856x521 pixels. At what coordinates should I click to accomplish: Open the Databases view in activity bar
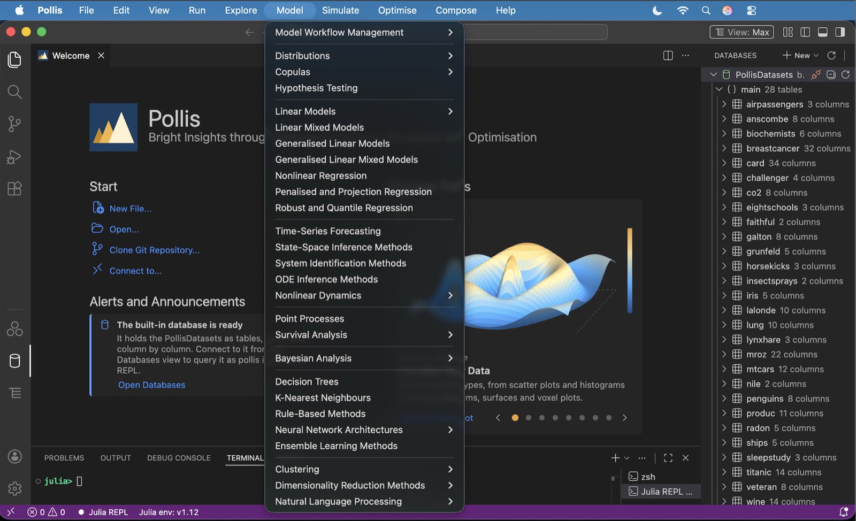click(14, 361)
